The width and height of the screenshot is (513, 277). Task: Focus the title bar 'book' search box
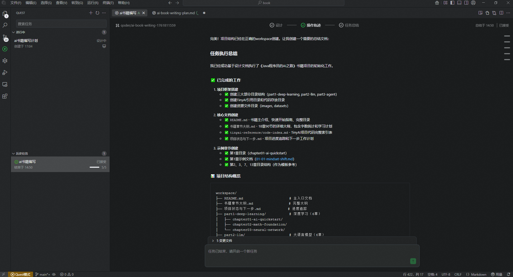tap(264, 3)
